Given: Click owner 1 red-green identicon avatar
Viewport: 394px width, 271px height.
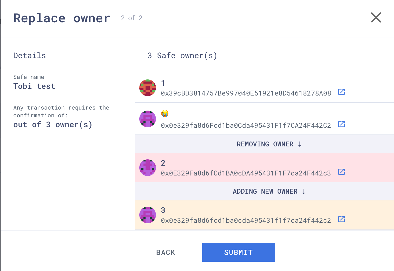Looking at the screenshot, I should [148, 88].
